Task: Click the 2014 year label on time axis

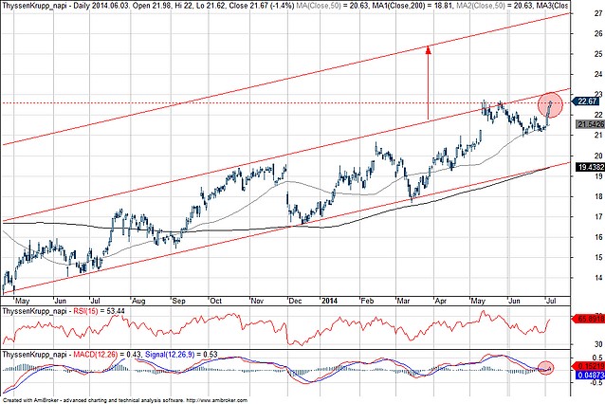Action: pyautogui.click(x=329, y=301)
